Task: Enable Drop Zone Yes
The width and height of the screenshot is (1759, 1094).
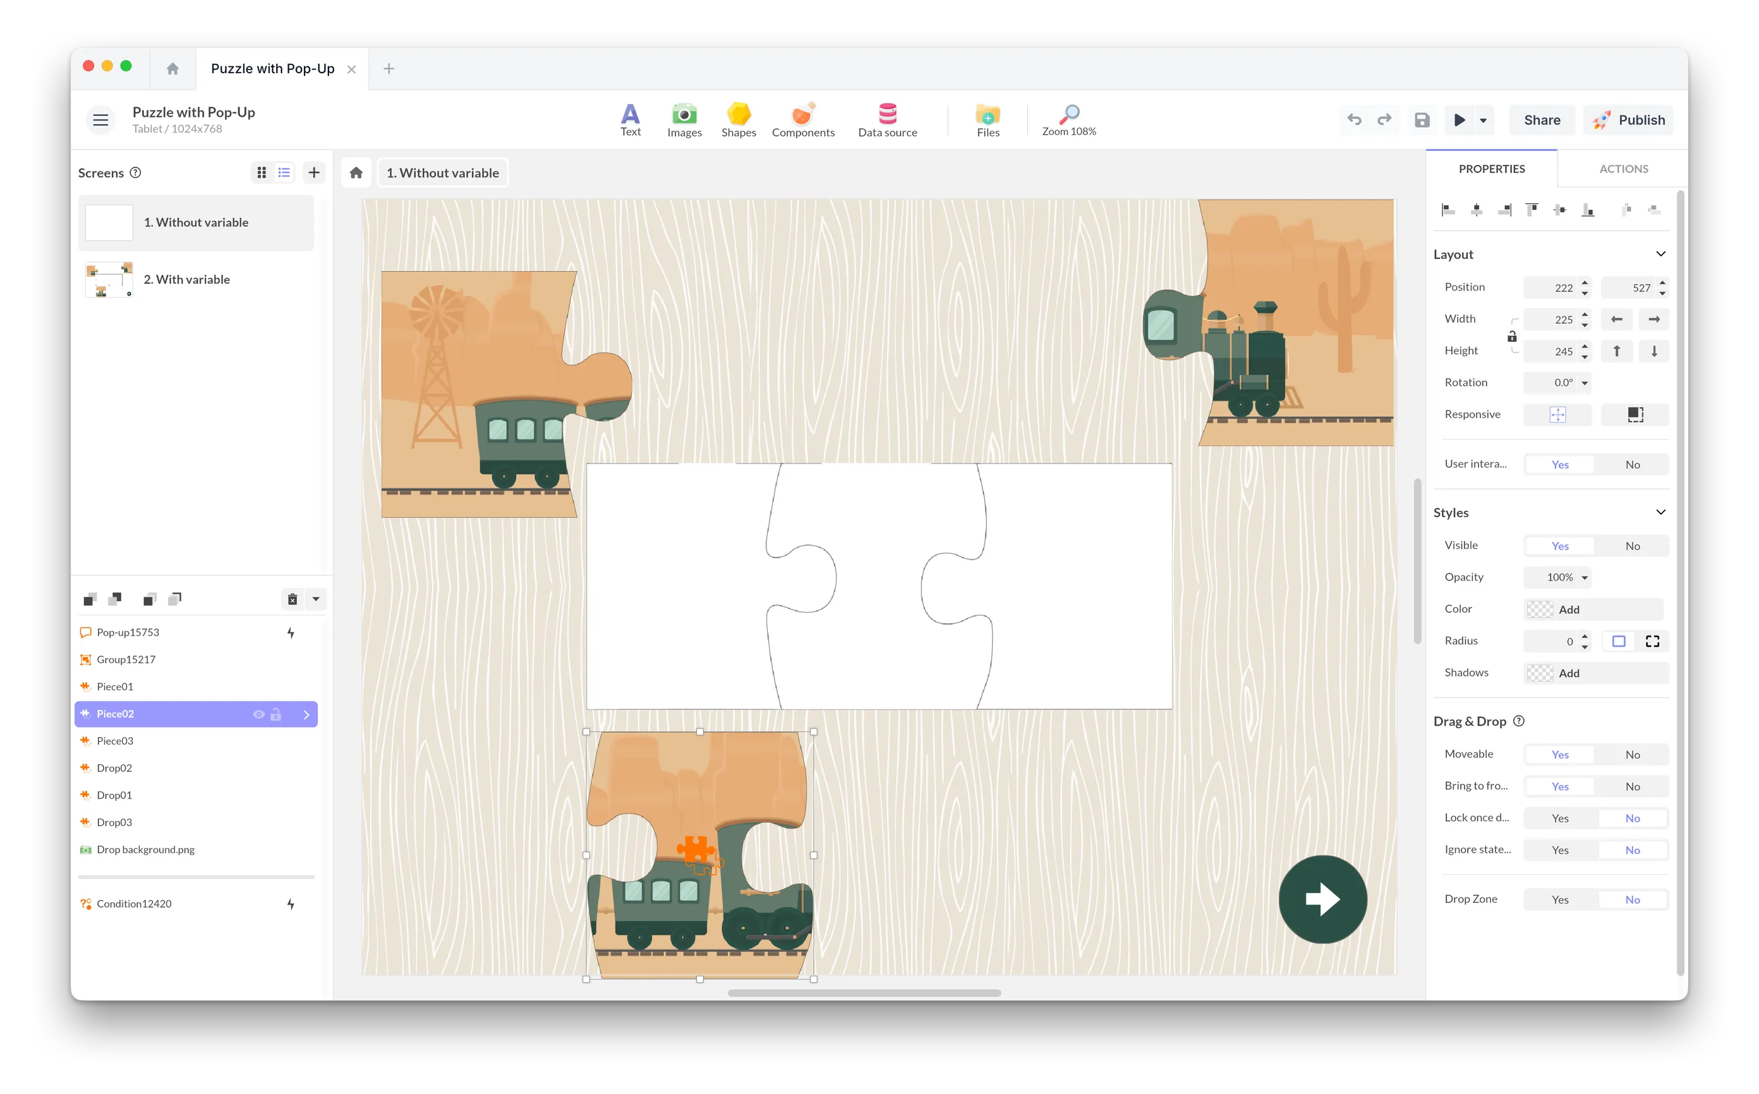Action: (x=1559, y=899)
